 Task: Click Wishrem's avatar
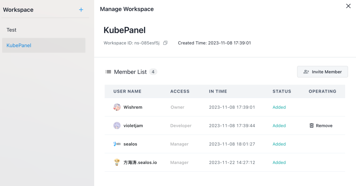pos(117,107)
